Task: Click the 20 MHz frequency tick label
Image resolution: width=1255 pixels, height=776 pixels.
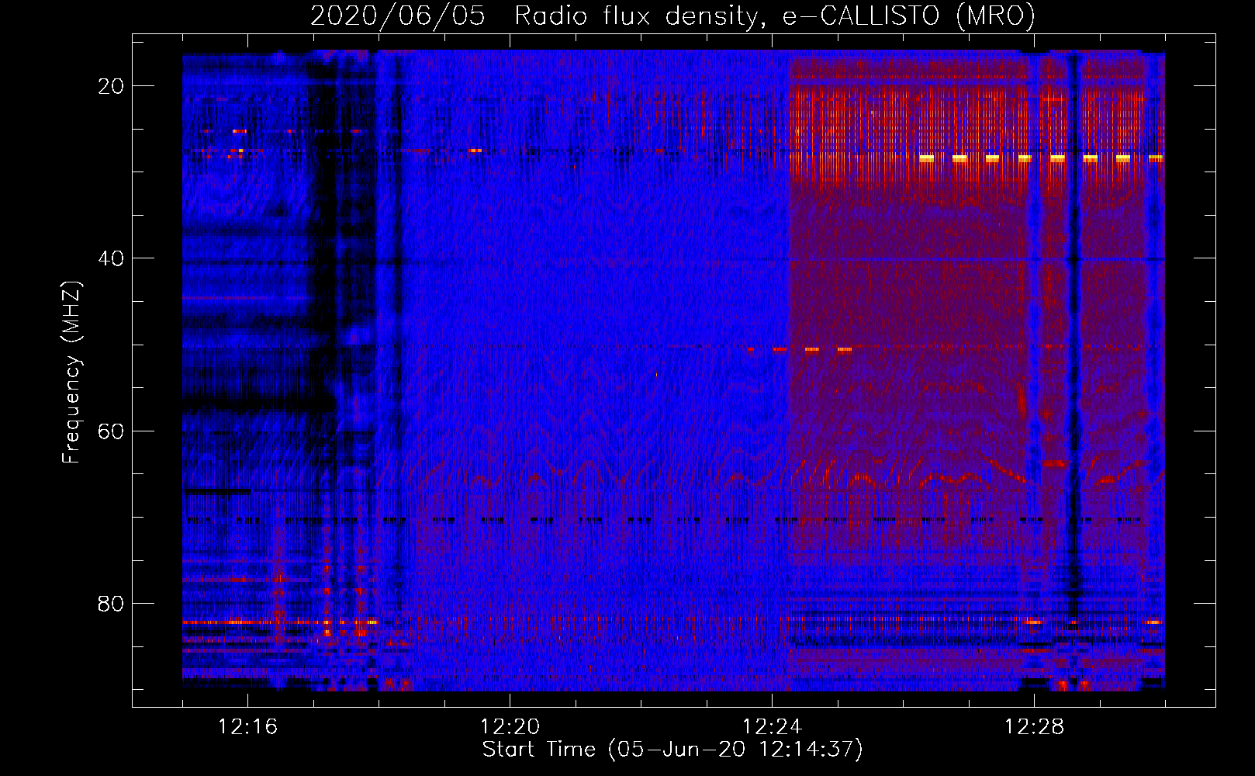Action: [111, 86]
